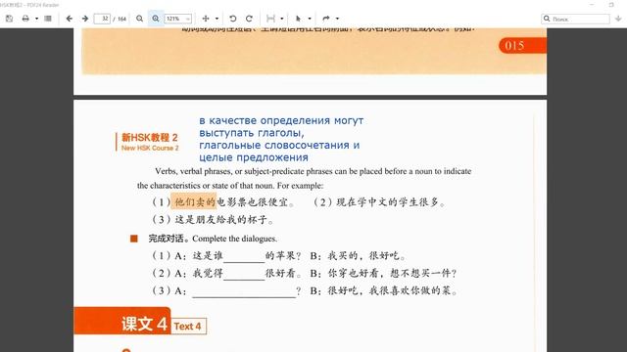
Task: Rotate page clockwise
Action: (x=249, y=19)
